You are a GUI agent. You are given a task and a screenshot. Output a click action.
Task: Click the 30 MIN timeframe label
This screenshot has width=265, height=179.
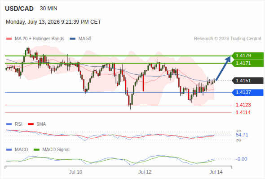pyautogui.click(x=49, y=9)
